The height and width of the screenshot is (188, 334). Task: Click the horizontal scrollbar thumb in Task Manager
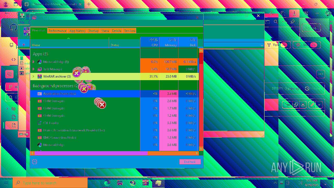pos(91,153)
